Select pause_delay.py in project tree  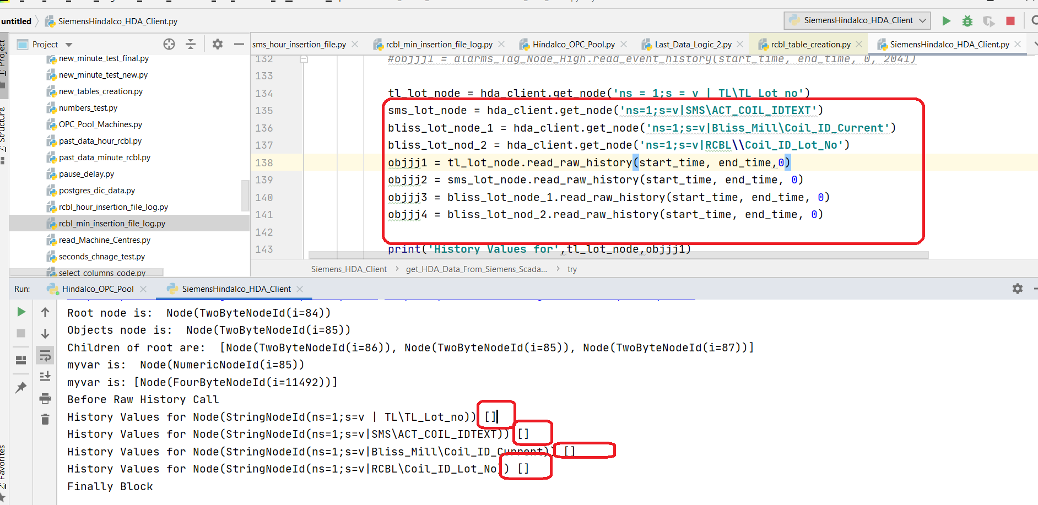click(86, 174)
